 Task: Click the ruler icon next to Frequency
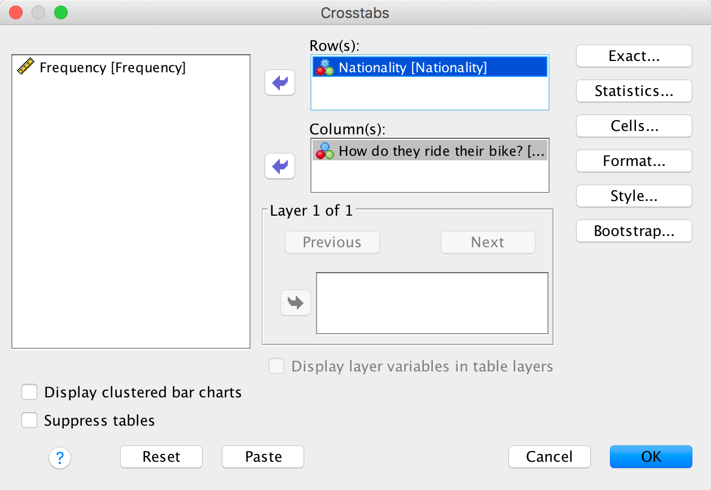[x=26, y=68]
